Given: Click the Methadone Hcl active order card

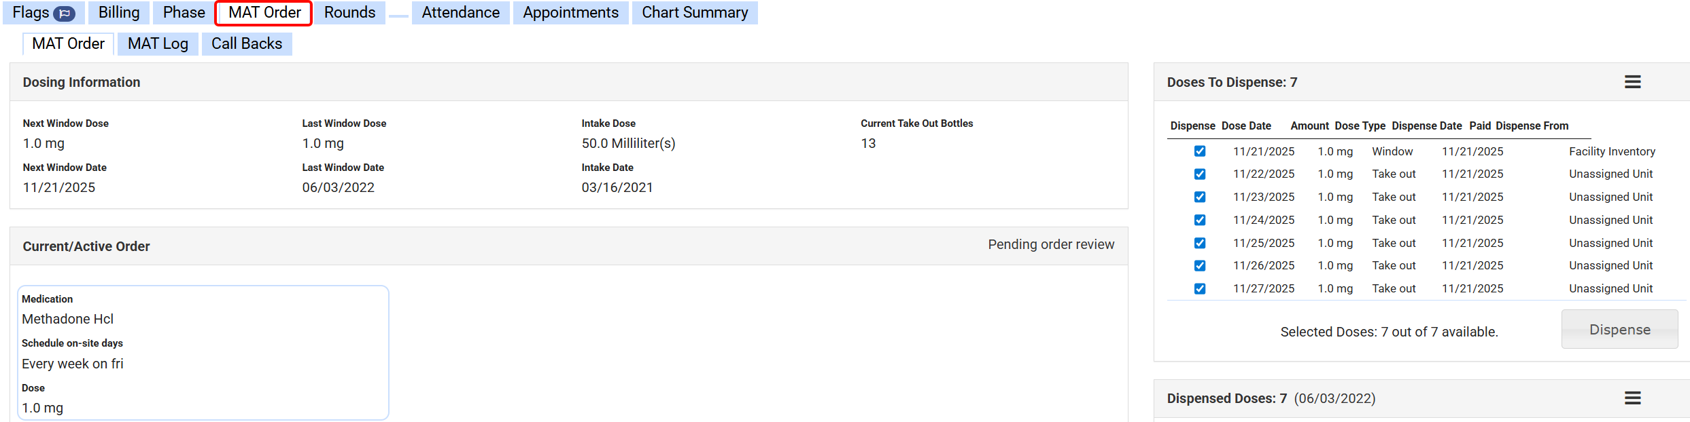Looking at the screenshot, I should coord(203,353).
